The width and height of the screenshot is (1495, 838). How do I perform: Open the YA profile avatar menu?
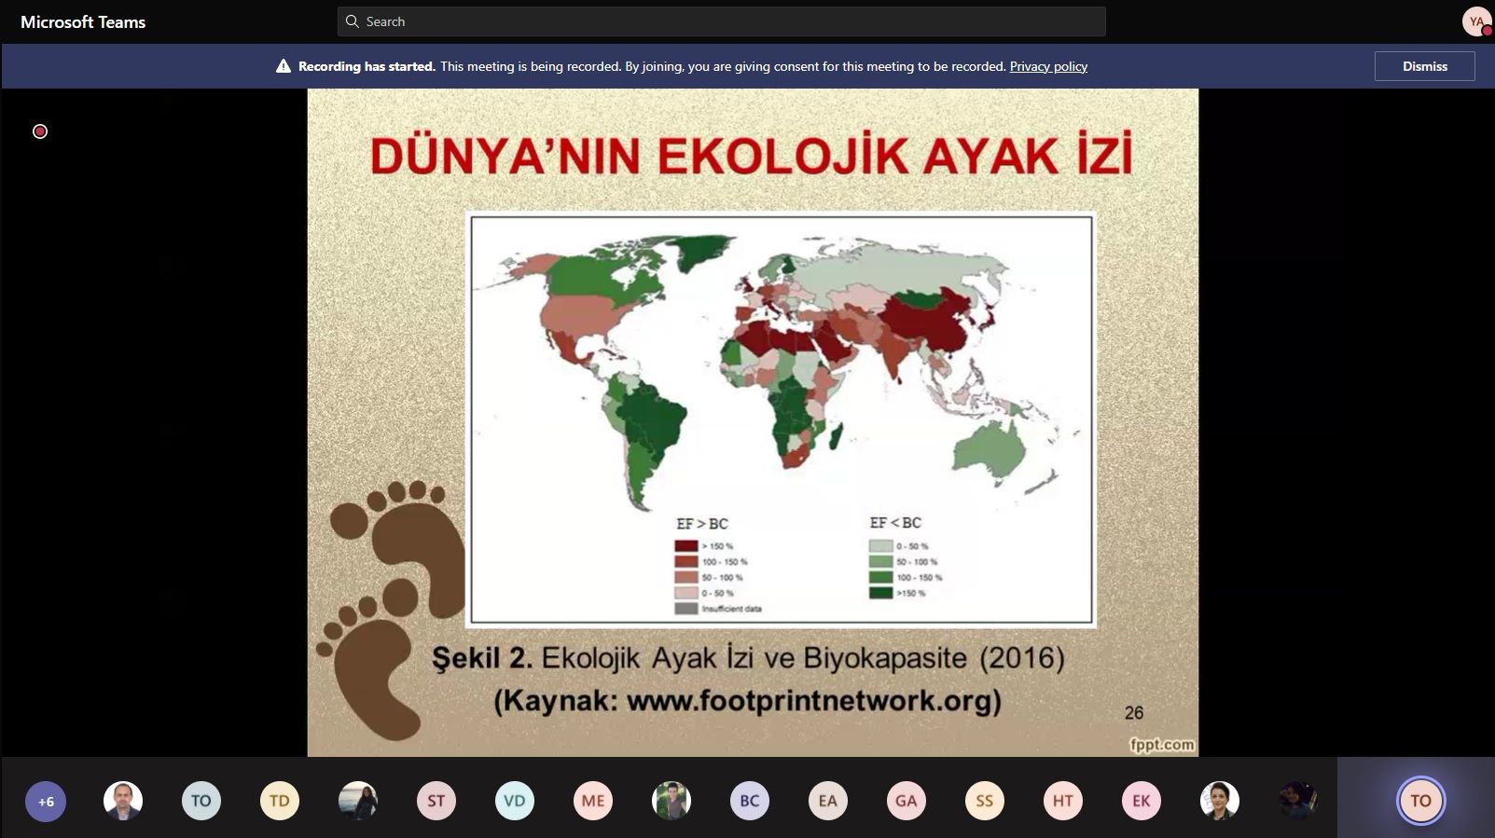point(1476,21)
